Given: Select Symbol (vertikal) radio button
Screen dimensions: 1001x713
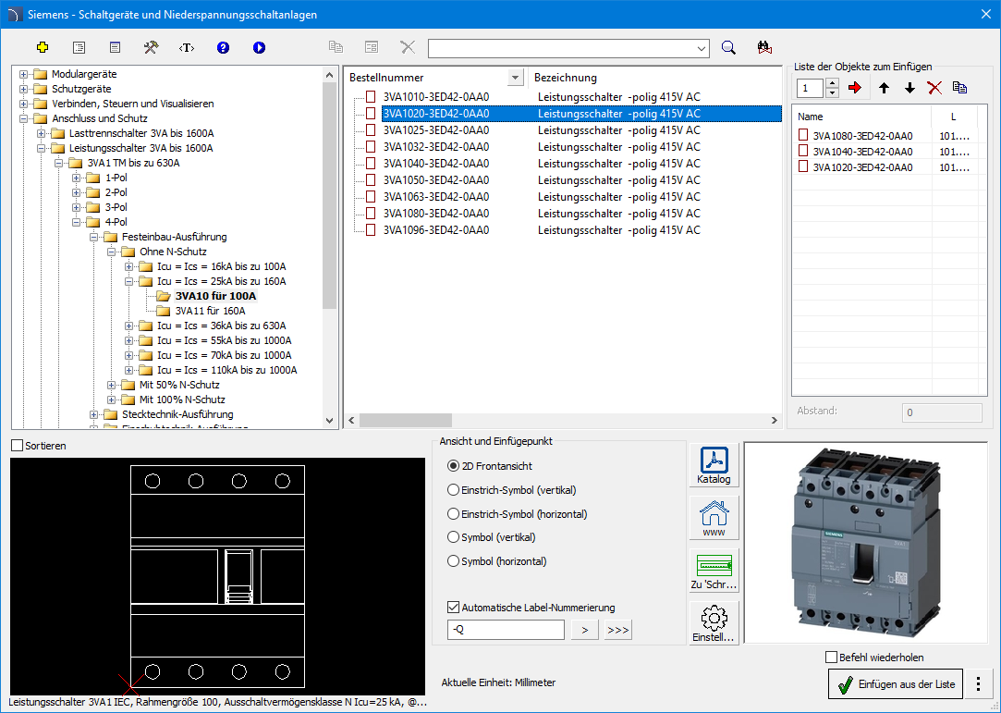Looking at the screenshot, I should tap(453, 537).
